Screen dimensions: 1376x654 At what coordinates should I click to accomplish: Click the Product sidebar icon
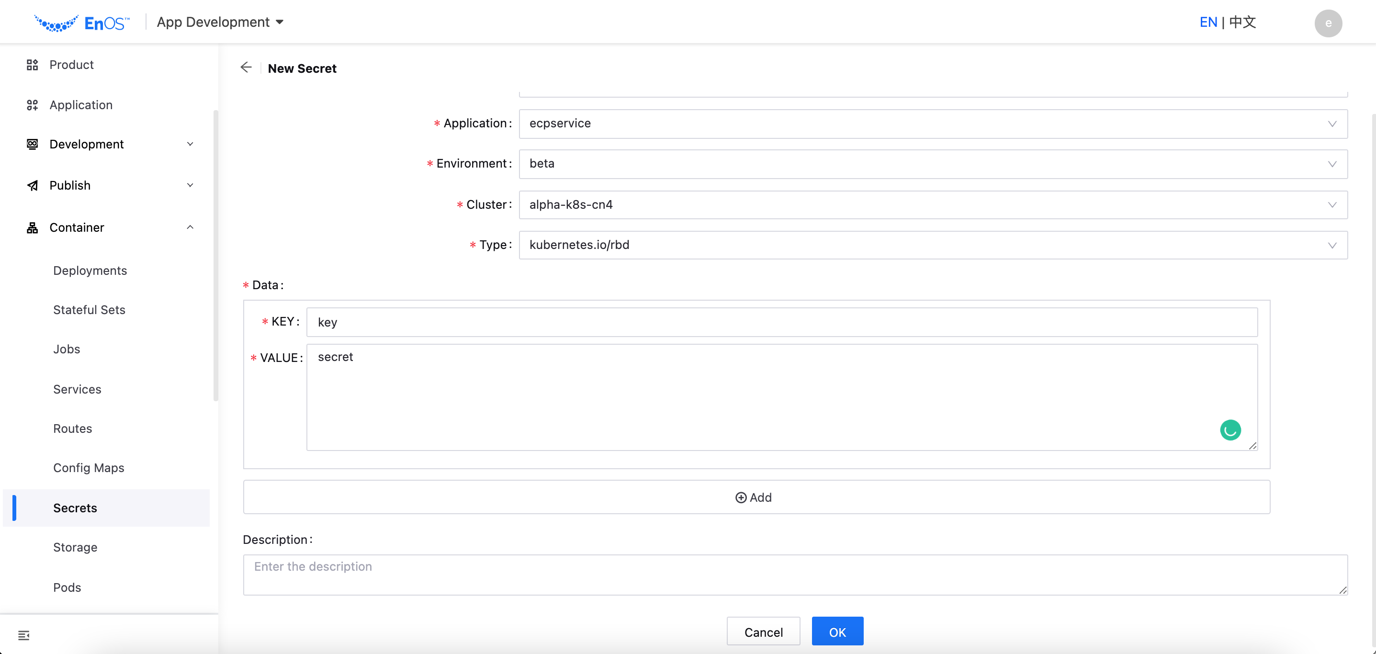point(32,65)
